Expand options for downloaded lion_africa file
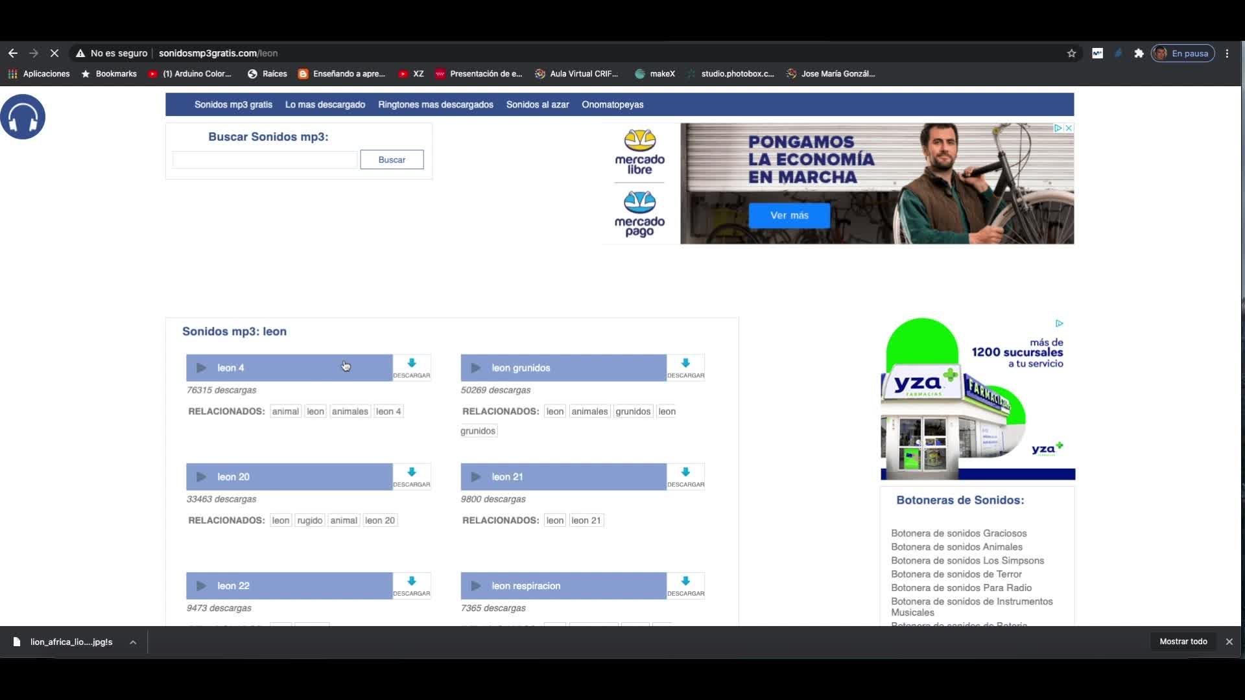 click(x=133, y=642)
